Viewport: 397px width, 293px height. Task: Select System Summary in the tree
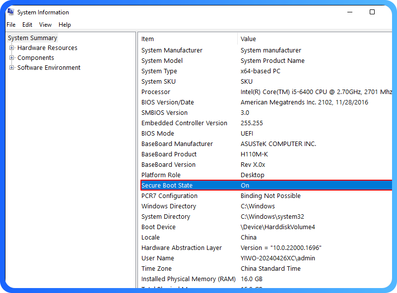[x=32, y=38]
